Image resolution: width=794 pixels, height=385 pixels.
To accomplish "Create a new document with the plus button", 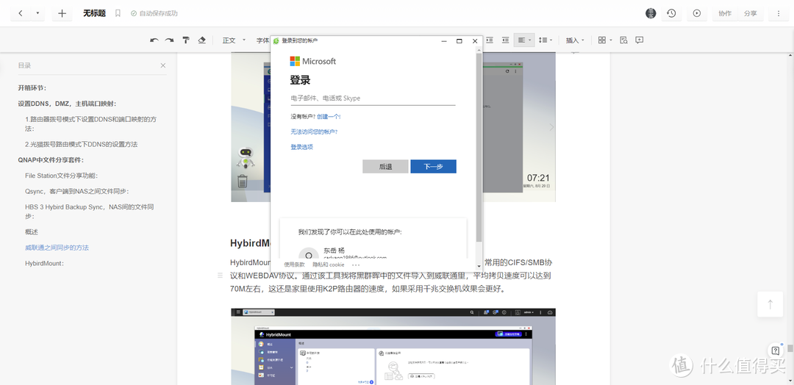I will pos(62,14).
